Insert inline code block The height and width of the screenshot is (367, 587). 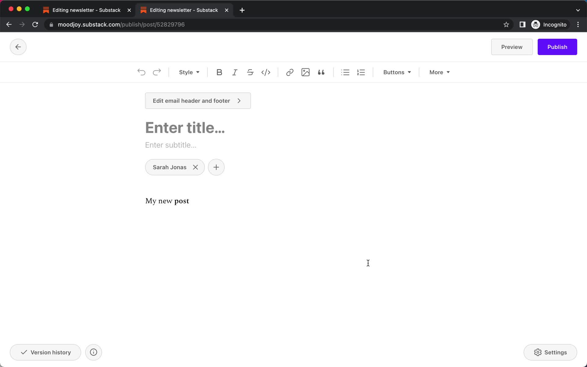[x=266, y=72]
